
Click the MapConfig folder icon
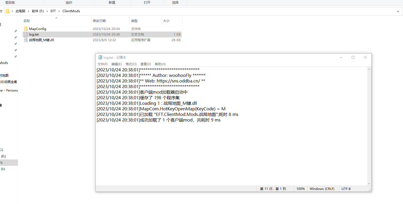coord(26,29)
